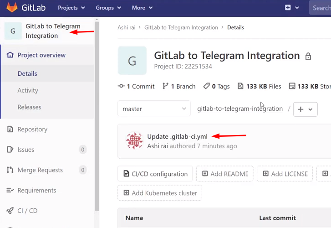Click the commit author avatar
The image size is (331, 228).
pos(134,140)
